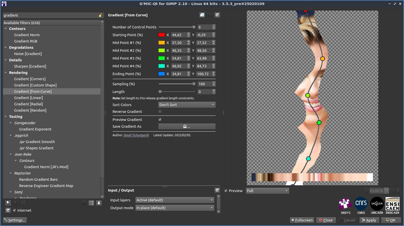Click the add fave bookmark icon

coord(8,203)
